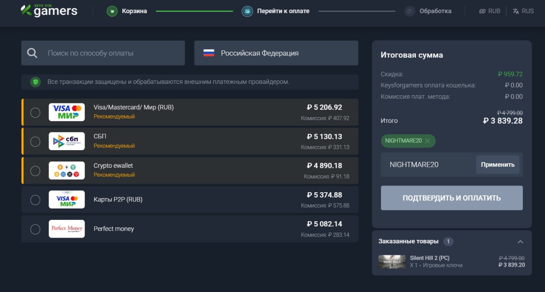545x292 pixels.
Task: Click the Заказанные товары heading
Action: click(x=408, y=241)
